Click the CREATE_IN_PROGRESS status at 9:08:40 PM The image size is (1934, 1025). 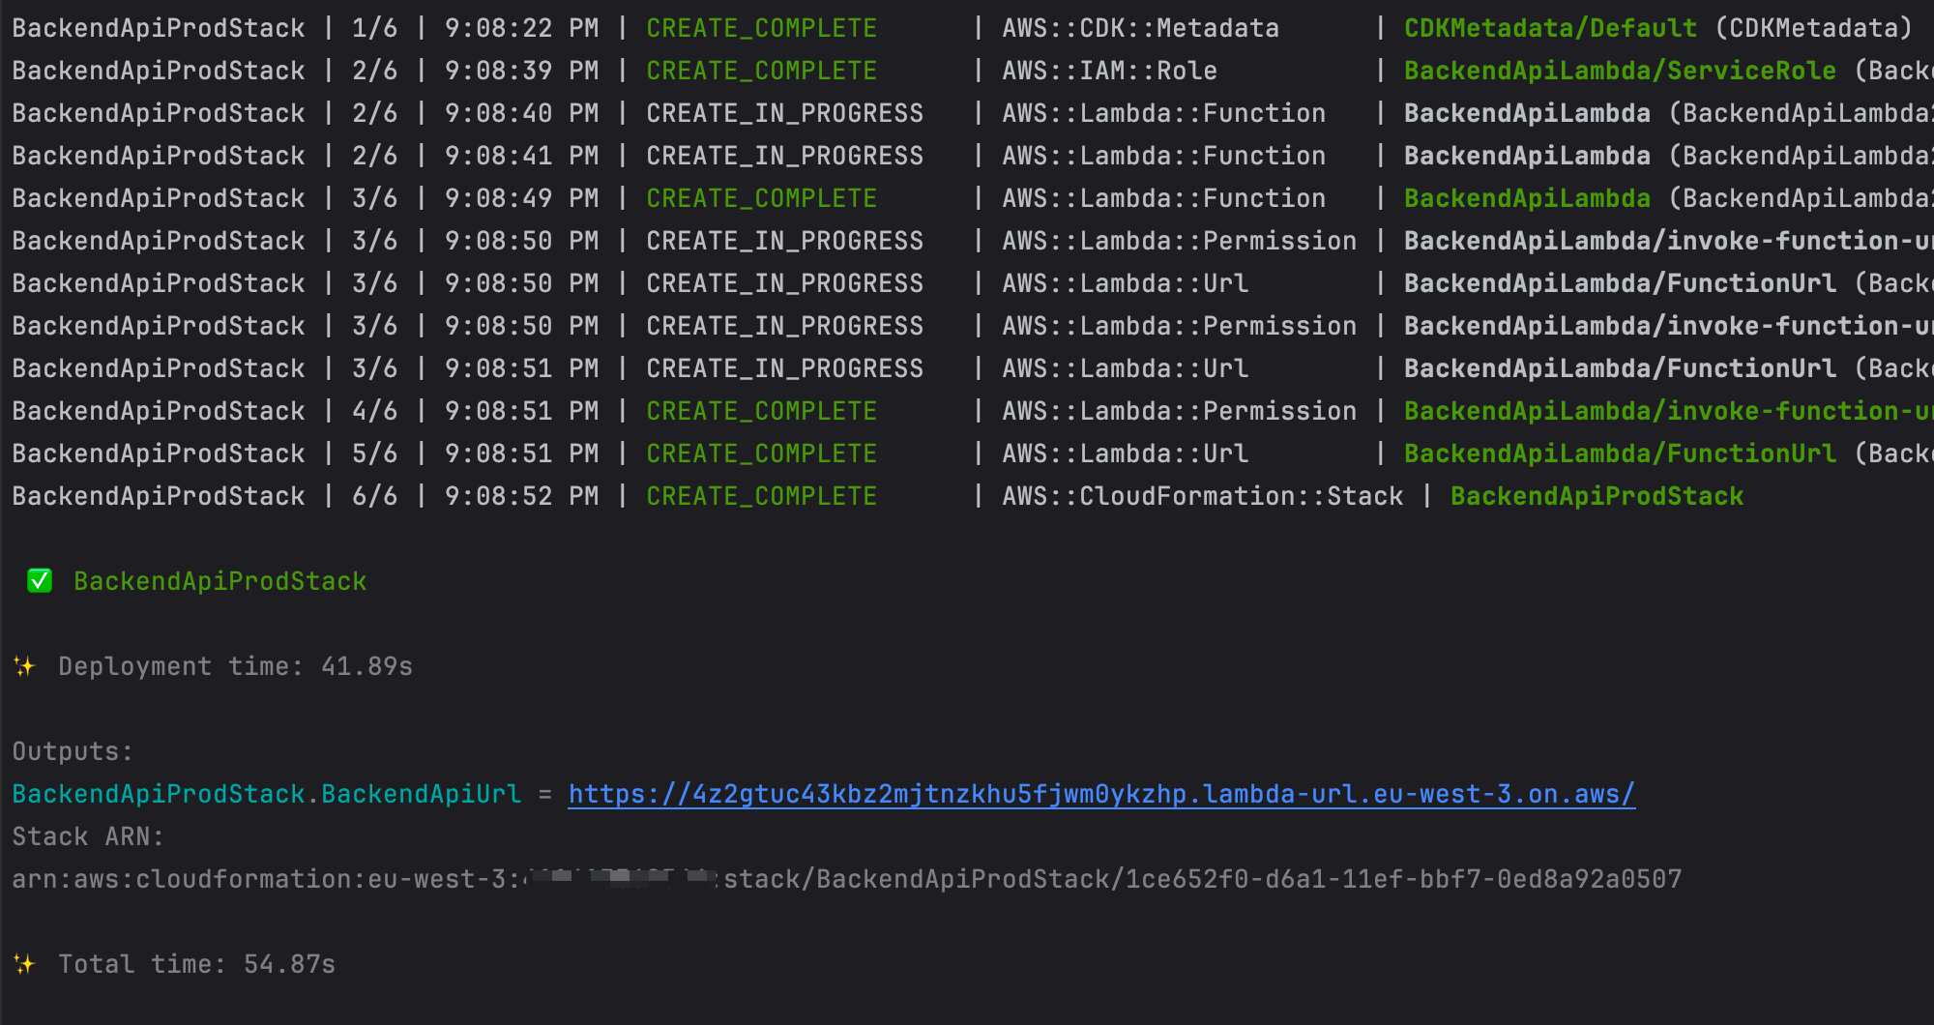[x=784, y=113]
